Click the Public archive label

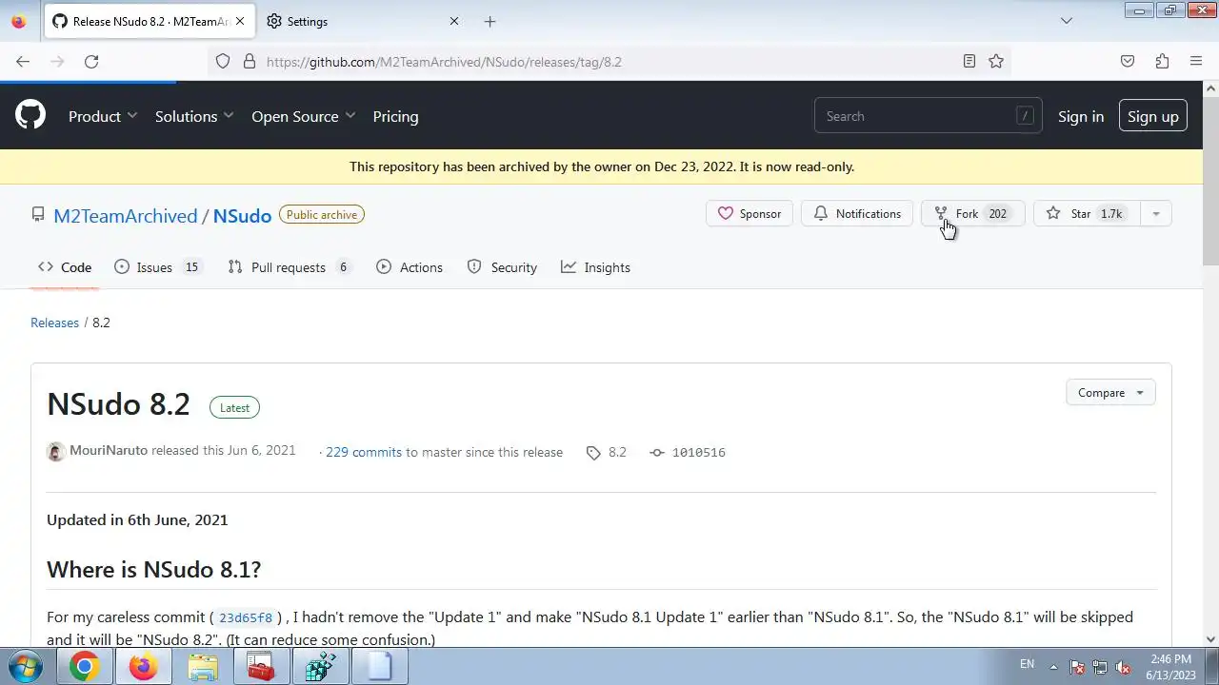click(322, 215)
